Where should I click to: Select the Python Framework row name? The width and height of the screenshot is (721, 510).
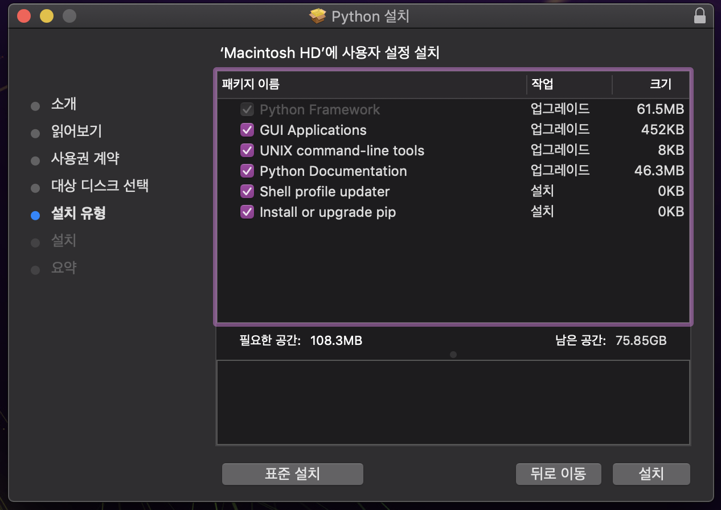point(319,109)
